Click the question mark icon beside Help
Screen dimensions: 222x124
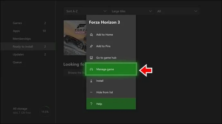pyautogui.click(x=91, y=104)
